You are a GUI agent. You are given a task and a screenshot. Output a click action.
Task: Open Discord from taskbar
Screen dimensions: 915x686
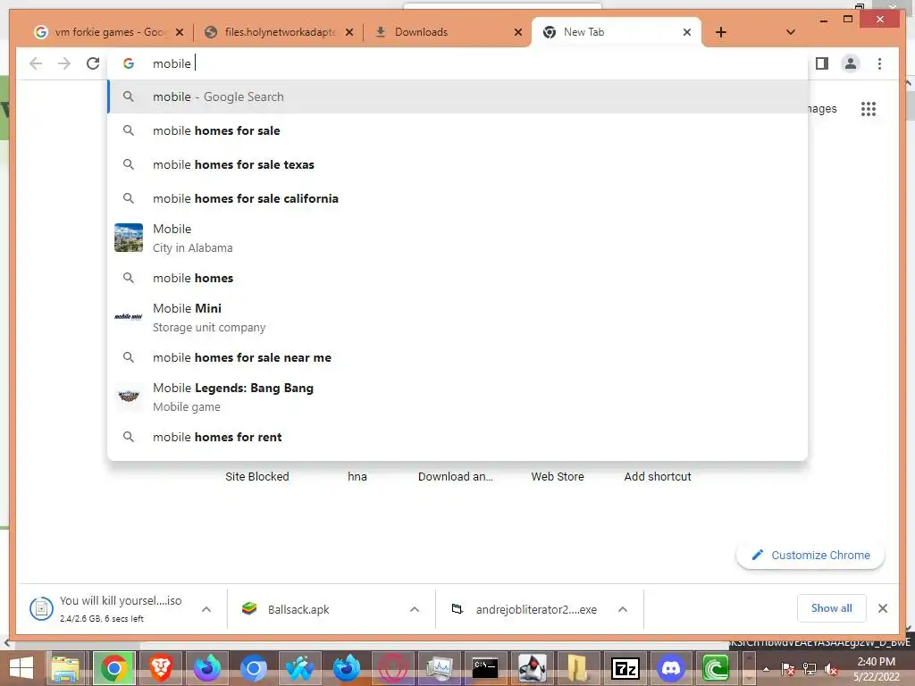tap(671, 668)
